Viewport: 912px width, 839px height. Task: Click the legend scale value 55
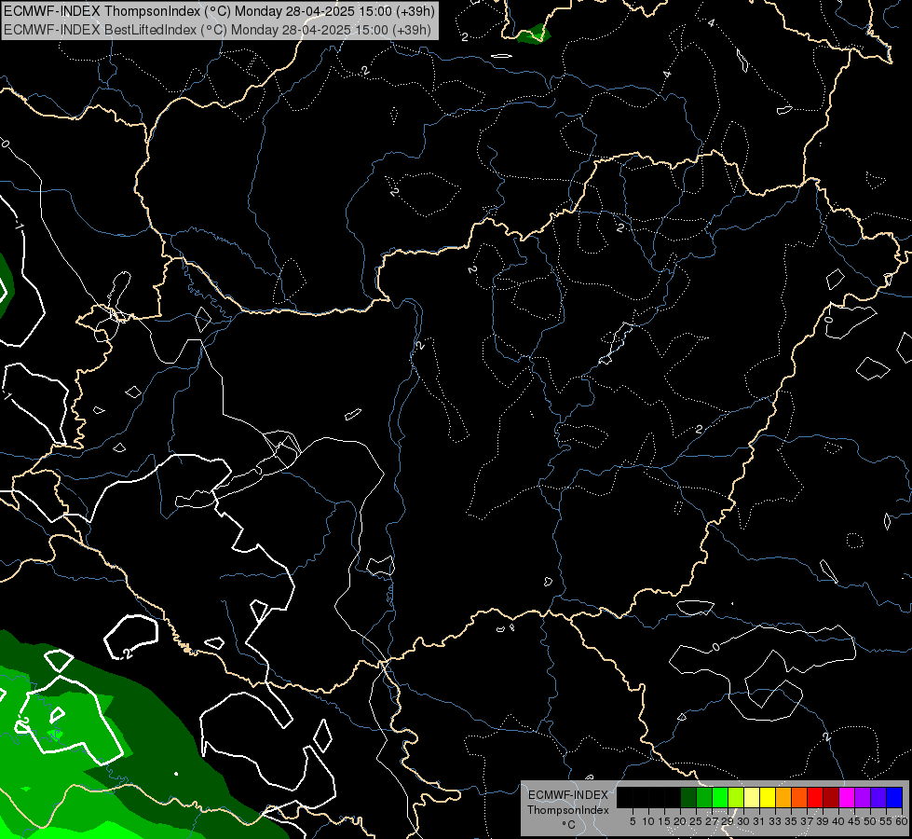[x=886, y=821]
